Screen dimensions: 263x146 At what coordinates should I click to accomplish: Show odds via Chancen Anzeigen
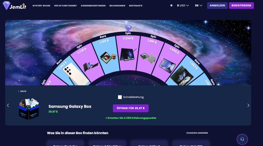tap(197, 133)
